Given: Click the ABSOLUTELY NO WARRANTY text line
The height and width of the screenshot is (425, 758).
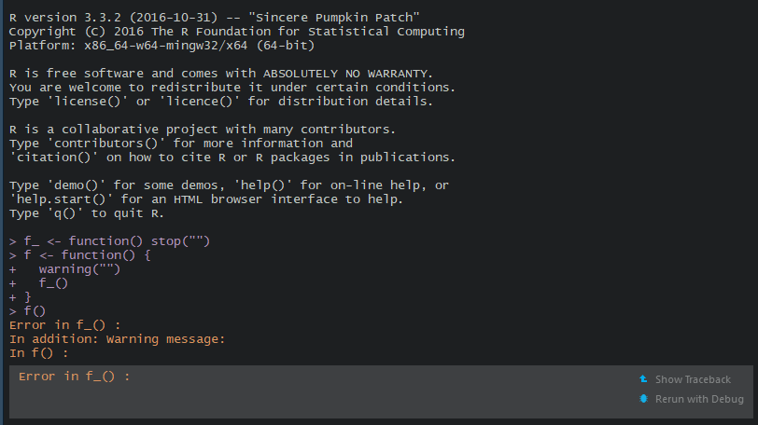Looking at the screenshot, I should click(221, 74).
